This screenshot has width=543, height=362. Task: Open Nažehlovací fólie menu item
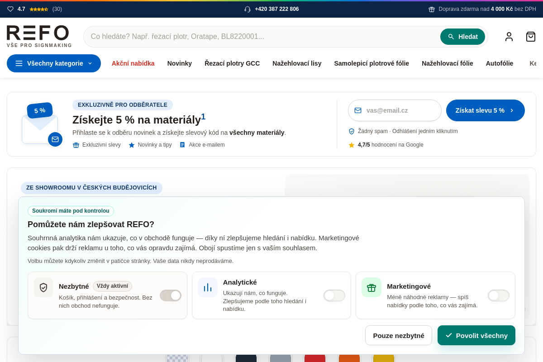[x=448, y=63]
